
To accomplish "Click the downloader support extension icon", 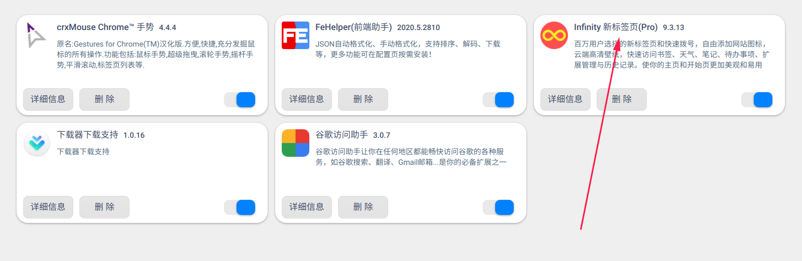I will pos(37,143).
